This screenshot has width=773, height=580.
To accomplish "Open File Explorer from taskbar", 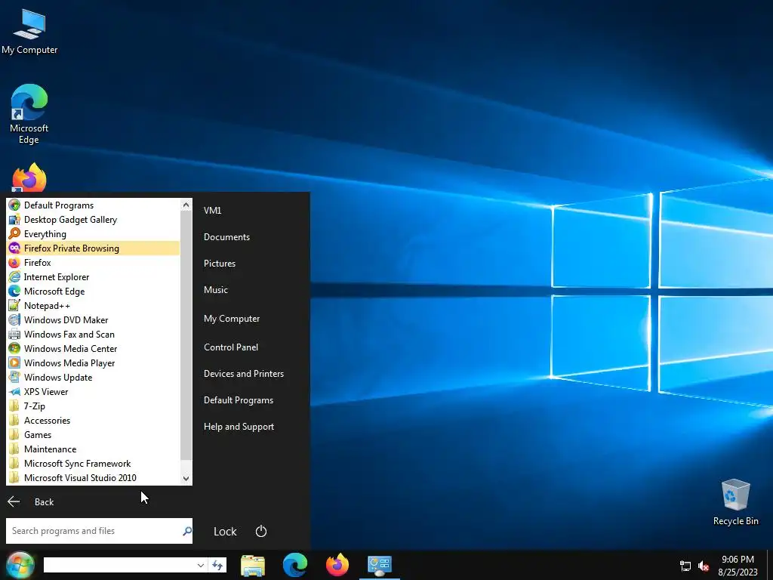I will coord(253,565).
